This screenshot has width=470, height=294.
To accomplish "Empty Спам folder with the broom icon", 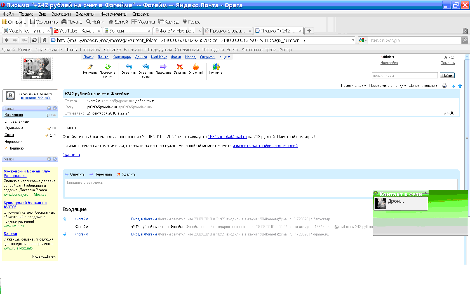I will (47, 135).
